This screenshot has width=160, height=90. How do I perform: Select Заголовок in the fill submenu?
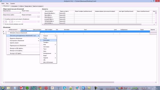tap(48, 47)
